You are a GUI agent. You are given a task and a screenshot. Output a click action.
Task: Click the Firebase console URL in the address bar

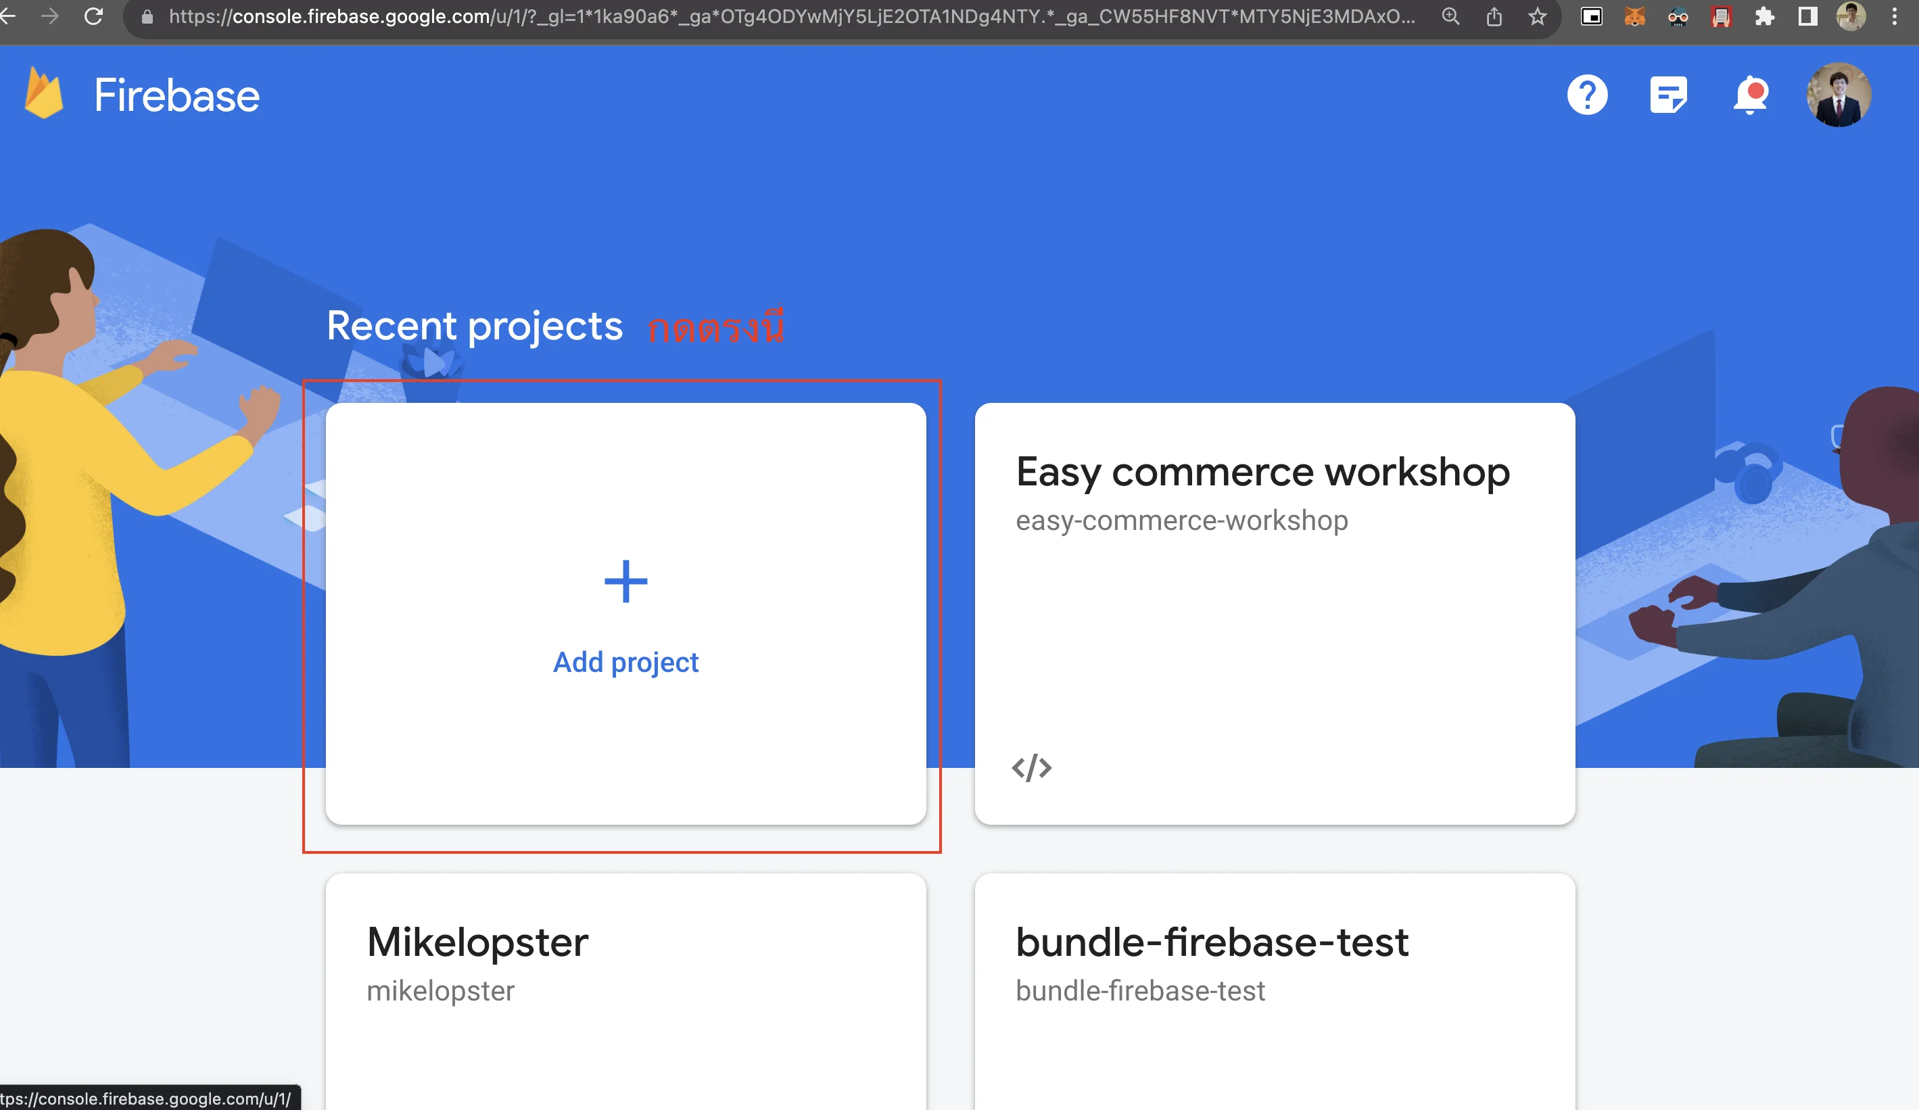[x=792, y=17]
